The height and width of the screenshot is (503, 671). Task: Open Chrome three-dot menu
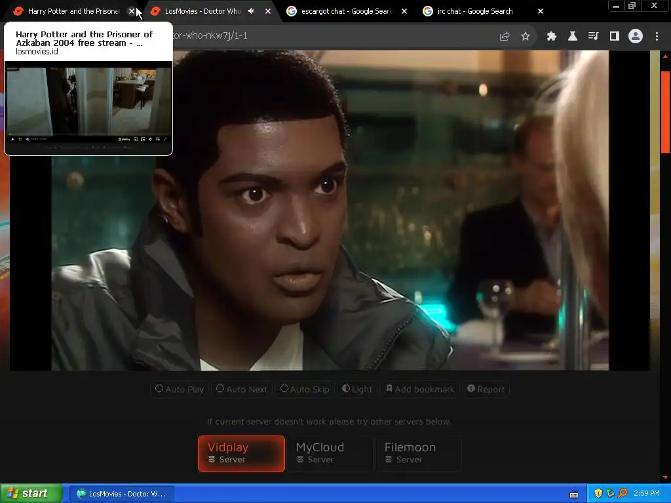[657, 37]
